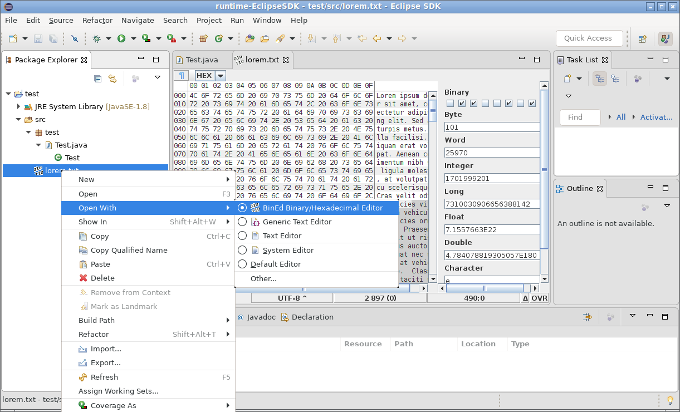680x412 pixels.
Task: Click the All link in Task List
Action: pos(621,117)
